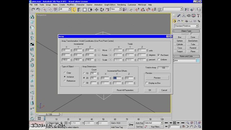231x130 pixels.
Task: Select the Geometry category icon
Action: [x=175, y=21]
